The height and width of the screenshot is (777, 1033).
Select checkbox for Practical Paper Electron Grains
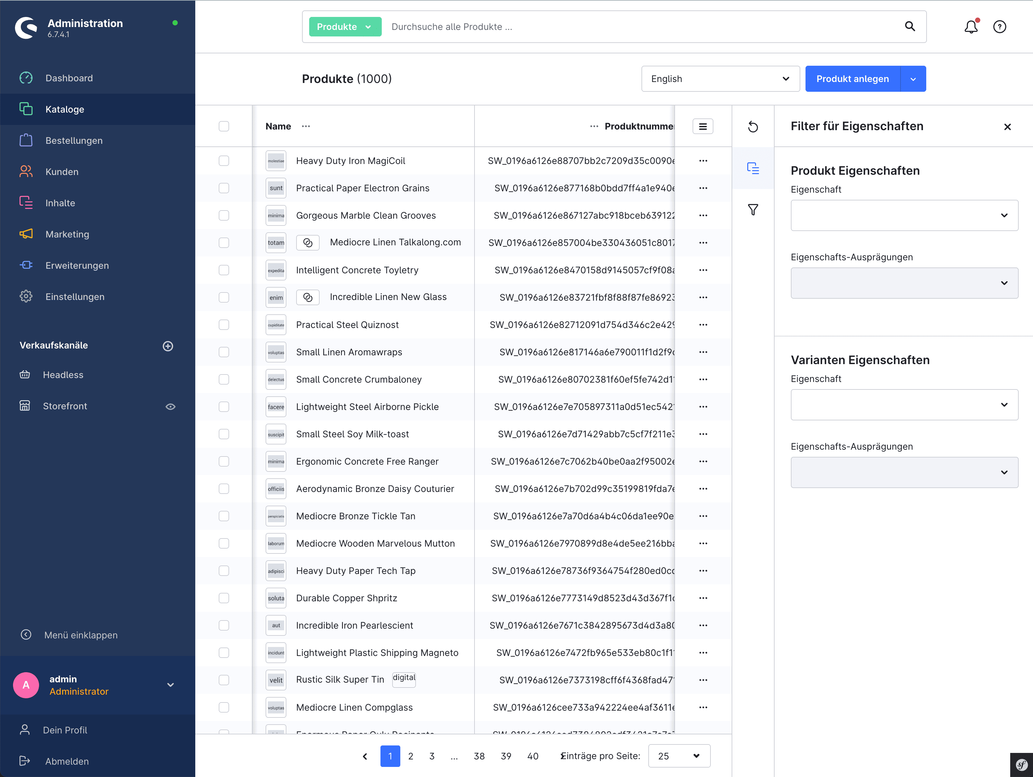[x=224, y=188]
